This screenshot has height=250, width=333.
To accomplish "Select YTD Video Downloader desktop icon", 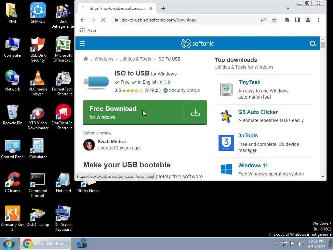I will pos(38,117).
